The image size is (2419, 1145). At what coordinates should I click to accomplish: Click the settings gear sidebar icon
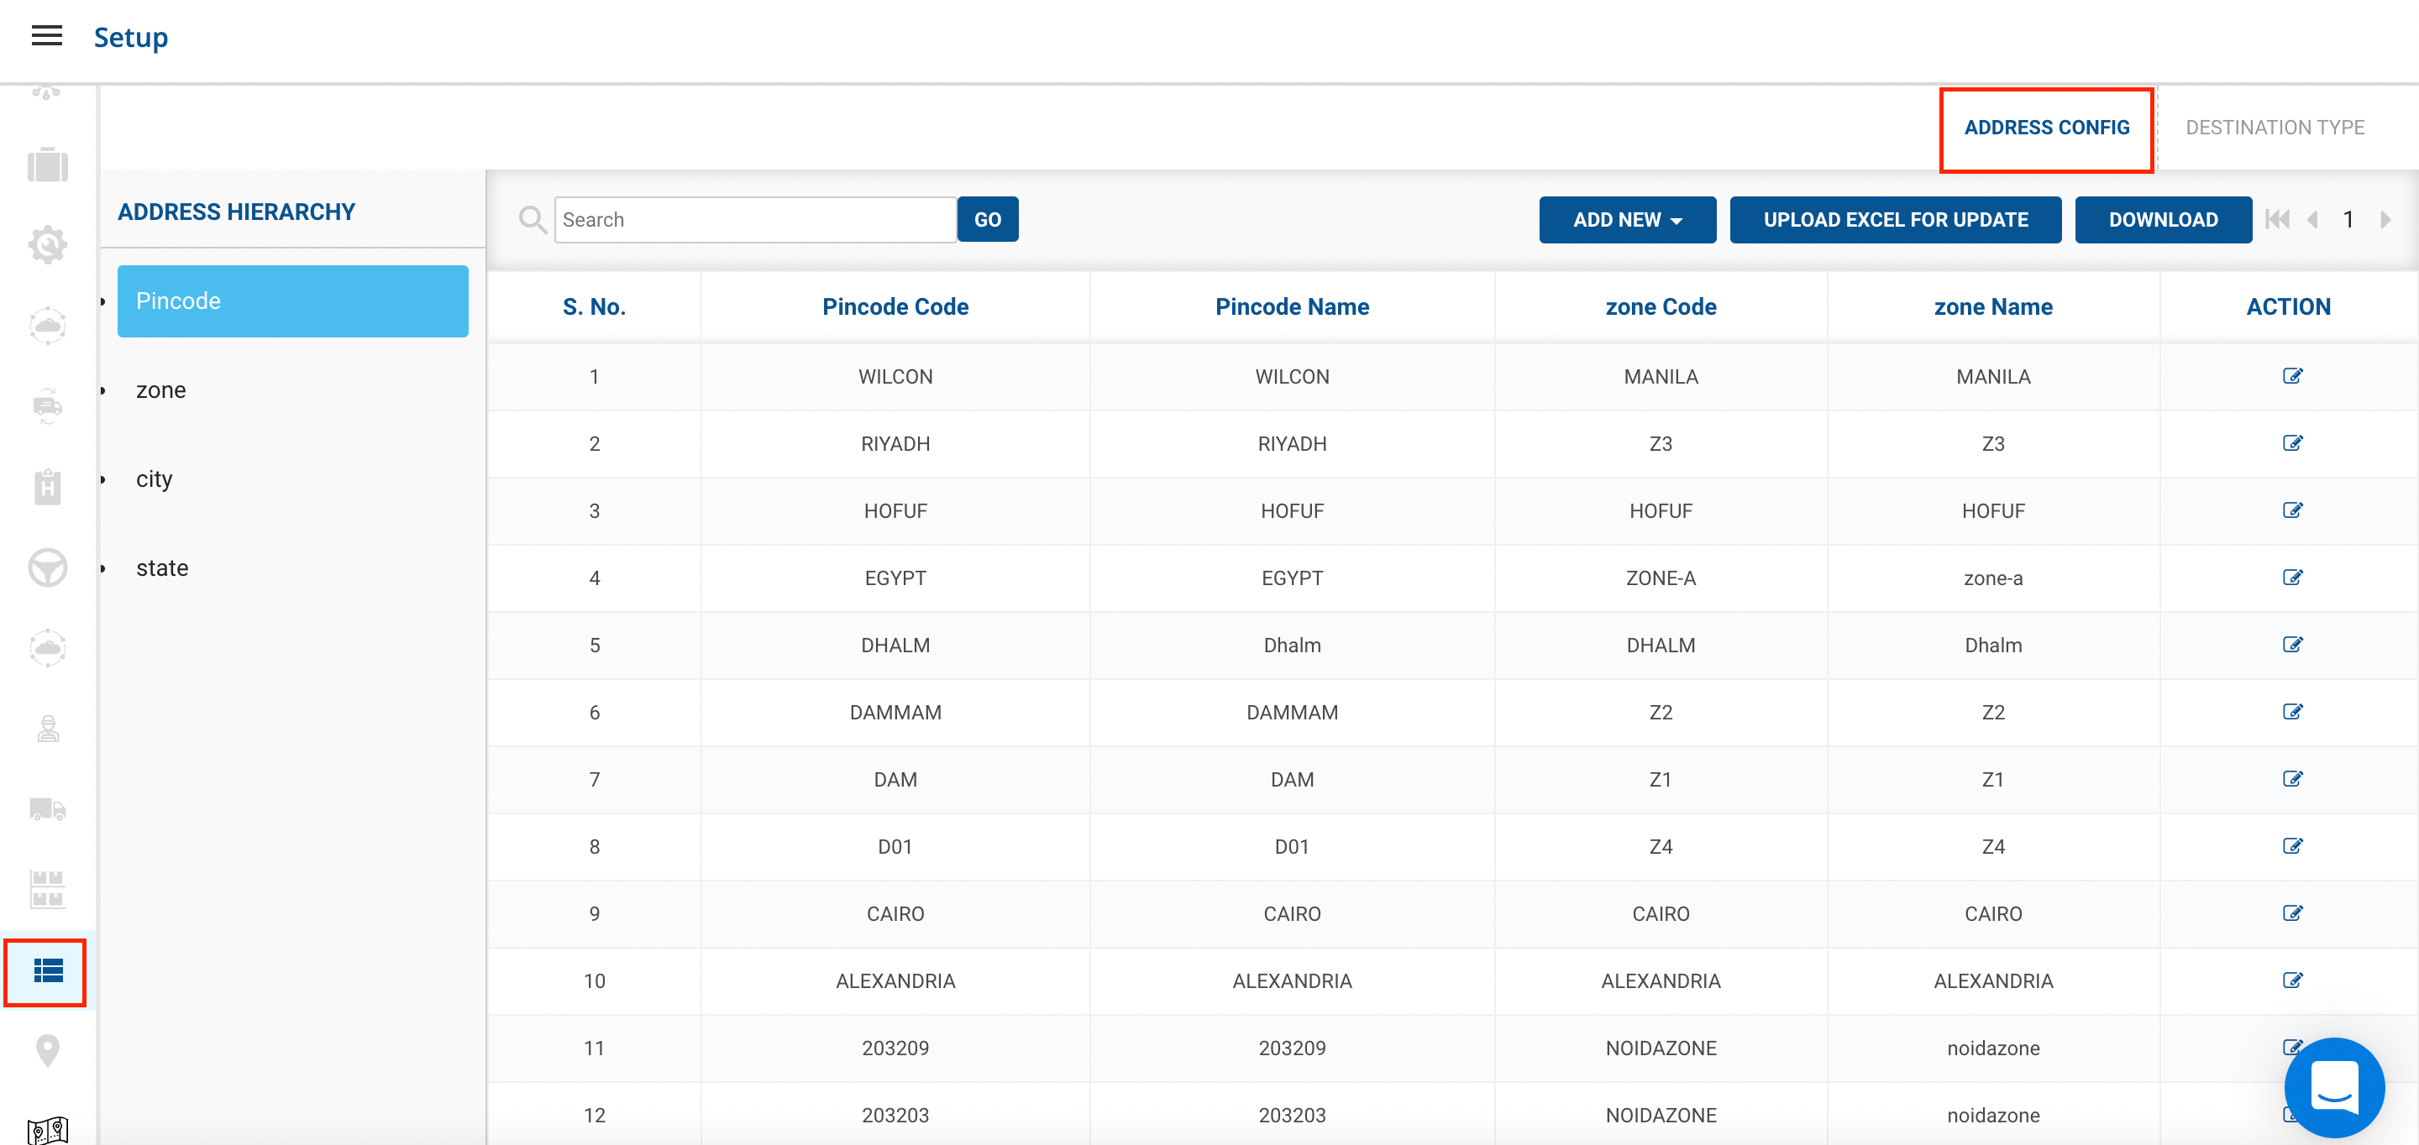click(47, 245)
